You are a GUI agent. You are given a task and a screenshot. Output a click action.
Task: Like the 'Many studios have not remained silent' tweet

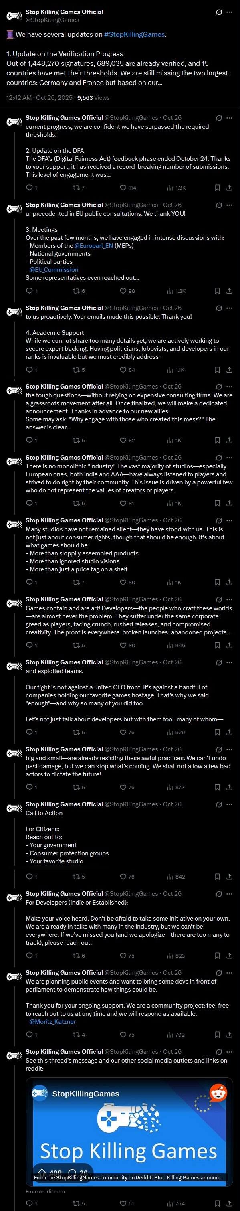coord(128,582)
